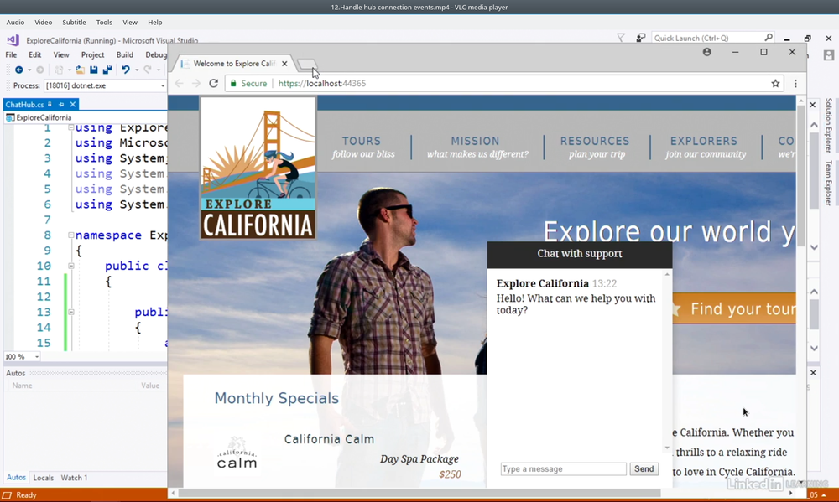Open the ExploreCalifornia project scope dropdown

coord(86,117)
